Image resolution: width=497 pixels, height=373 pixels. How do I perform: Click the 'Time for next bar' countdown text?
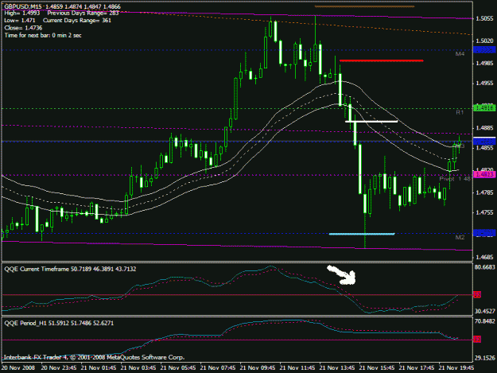43,35
